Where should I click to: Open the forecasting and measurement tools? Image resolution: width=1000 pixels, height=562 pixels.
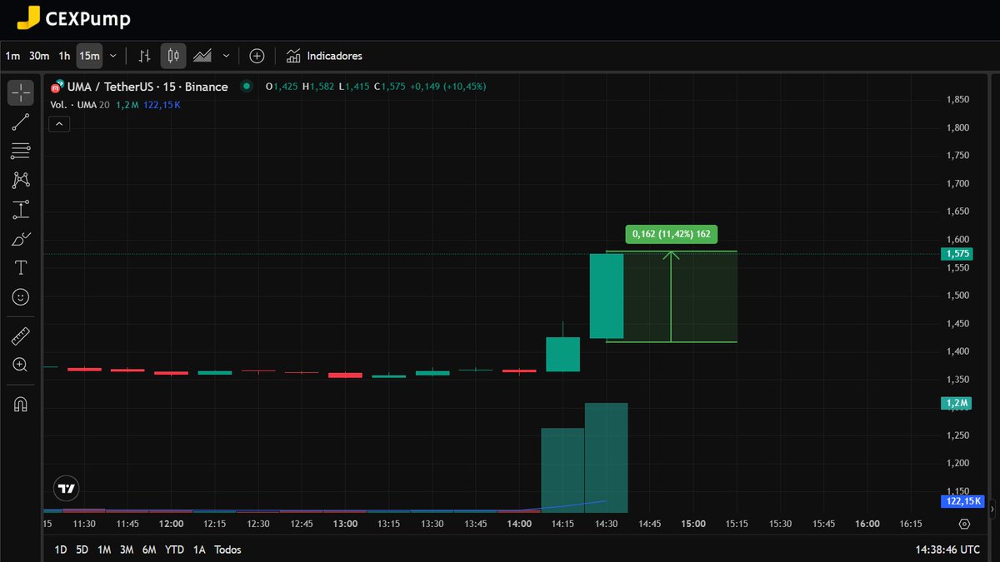point(21,209)
